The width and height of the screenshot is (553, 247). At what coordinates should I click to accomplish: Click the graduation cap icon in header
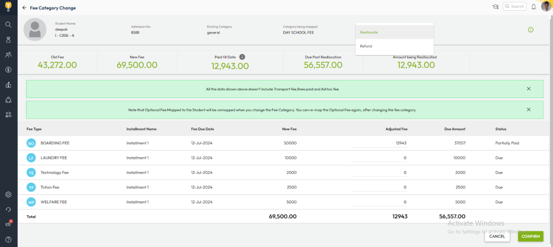(x=495, y=7)
